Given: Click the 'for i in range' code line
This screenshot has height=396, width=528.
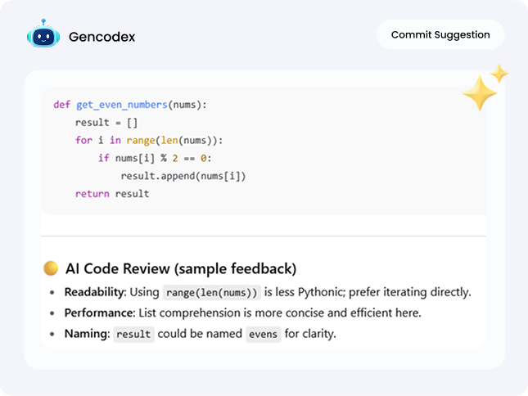Looking at the screenshot, I should (x=148, y=140).
